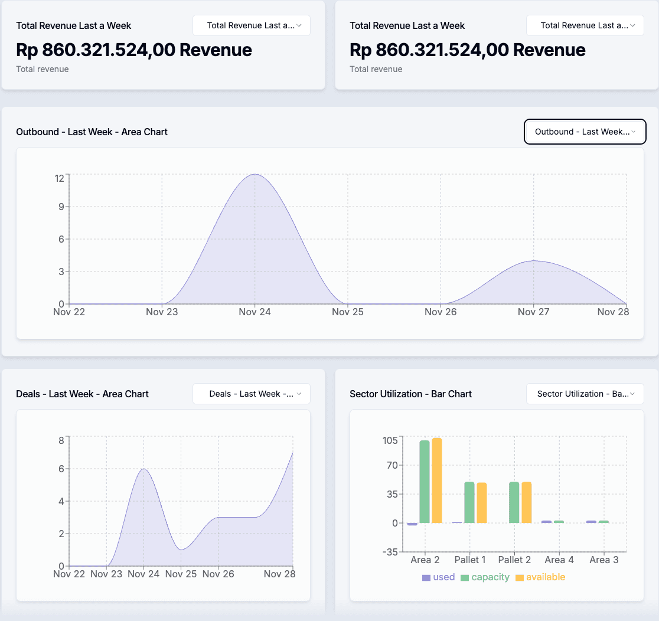659x621 pixels.
Task: Click the green bar above Pallet 2
Action: 514,502
